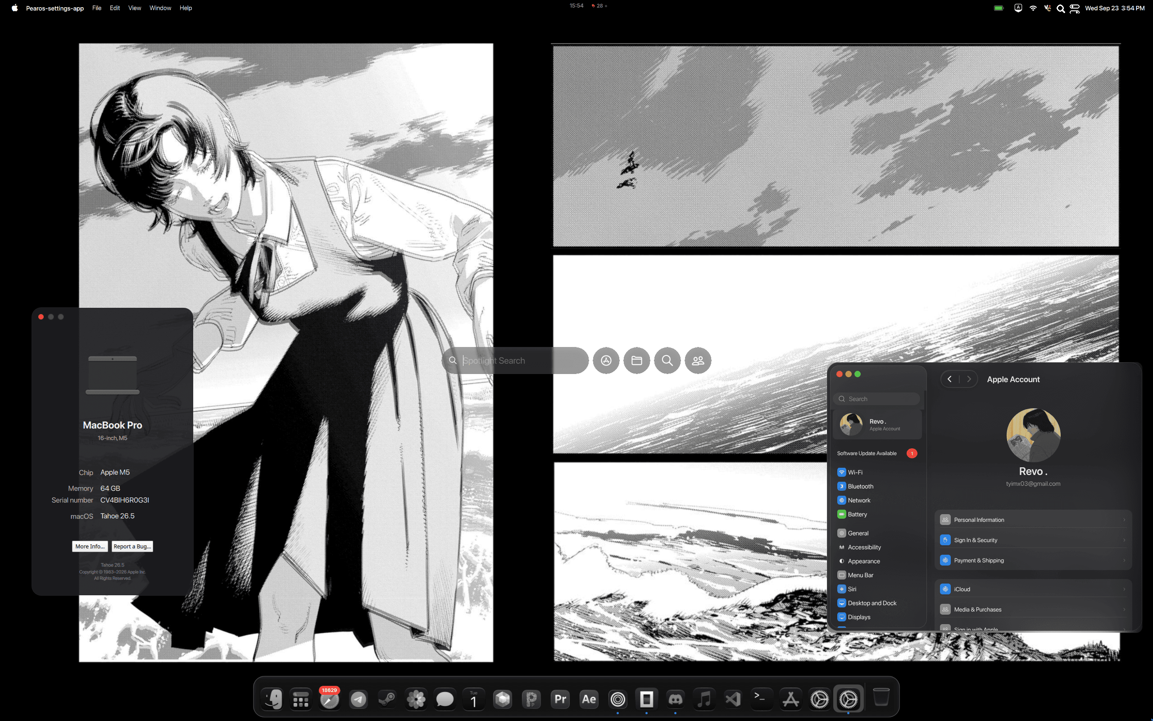Image resolution: width=1153 pixels, height=721 pixels.
Task: Open the Window menu
Action: click(160, 8)
